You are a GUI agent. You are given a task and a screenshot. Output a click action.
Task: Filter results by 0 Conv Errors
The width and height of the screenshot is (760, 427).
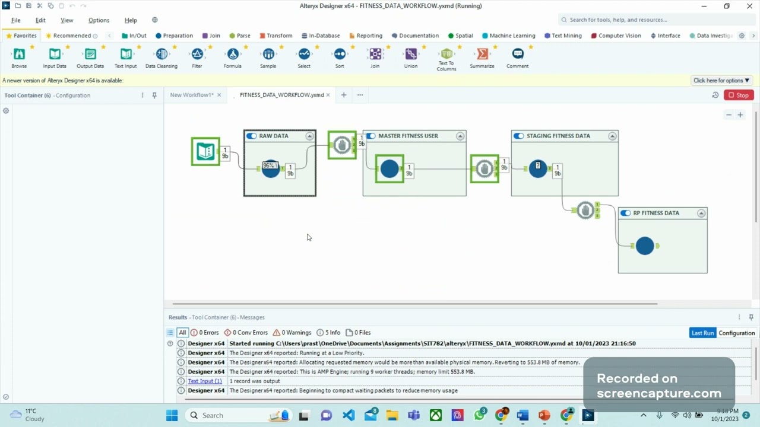coord(246,333)
